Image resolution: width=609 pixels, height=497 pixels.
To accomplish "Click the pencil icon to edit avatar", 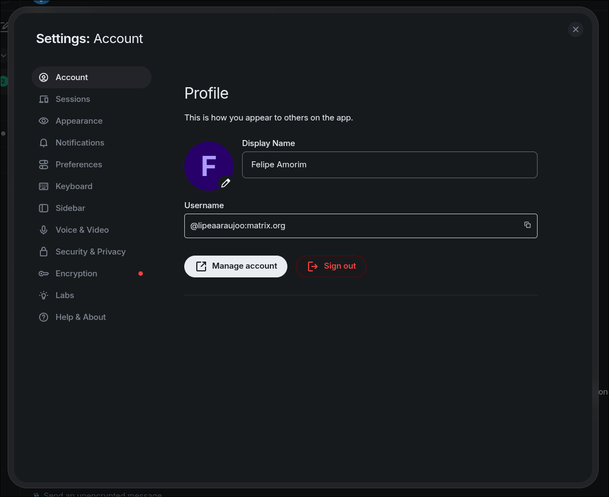I will click(x=225, y=183).
